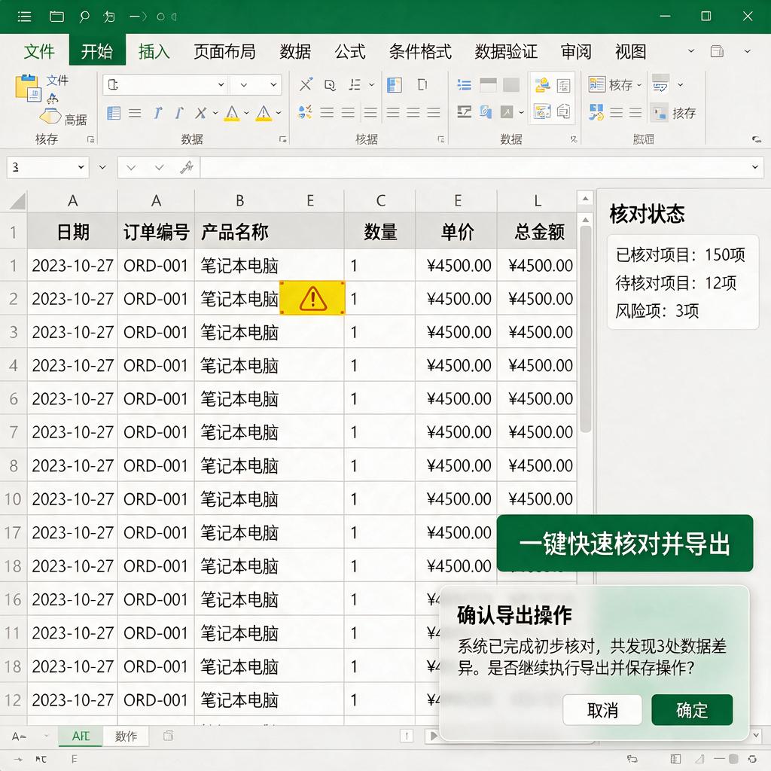
Task: Click the chevron left of ribbon display icon
Action: click(691, 50)
